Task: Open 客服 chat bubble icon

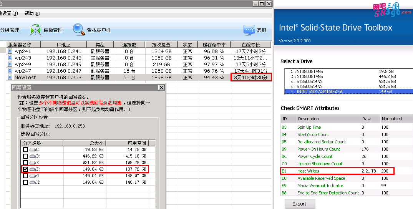Action: tap(249, 30)
